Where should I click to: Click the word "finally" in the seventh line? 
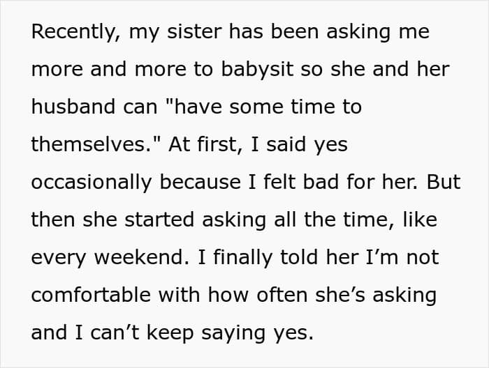(243, 258)
